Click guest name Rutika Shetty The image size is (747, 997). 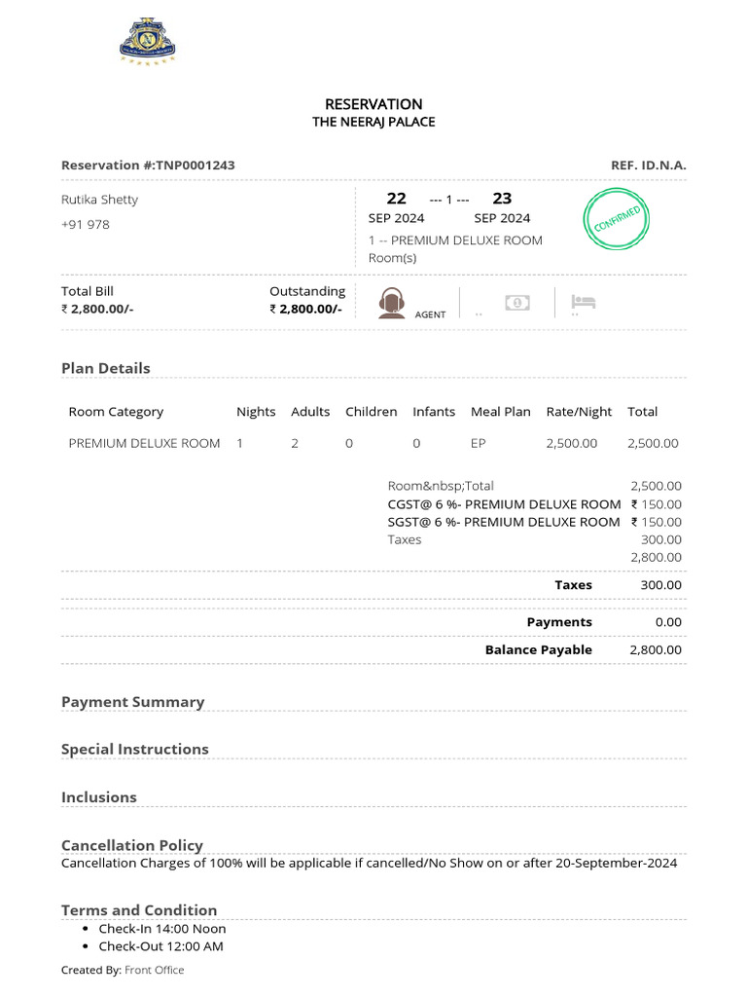(99, 200)
